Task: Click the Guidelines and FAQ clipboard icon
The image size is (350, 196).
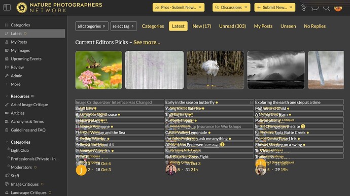Action: point(7,130)
